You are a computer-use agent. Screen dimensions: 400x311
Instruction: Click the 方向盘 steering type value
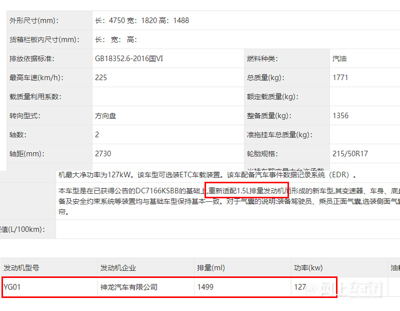(x=105, y=116)
